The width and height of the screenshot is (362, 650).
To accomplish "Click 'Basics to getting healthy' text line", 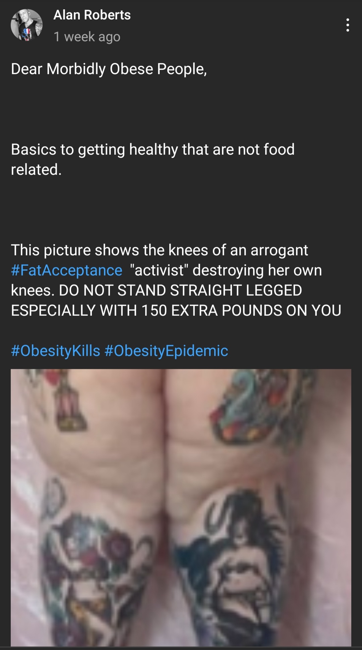I will [153, 150].
